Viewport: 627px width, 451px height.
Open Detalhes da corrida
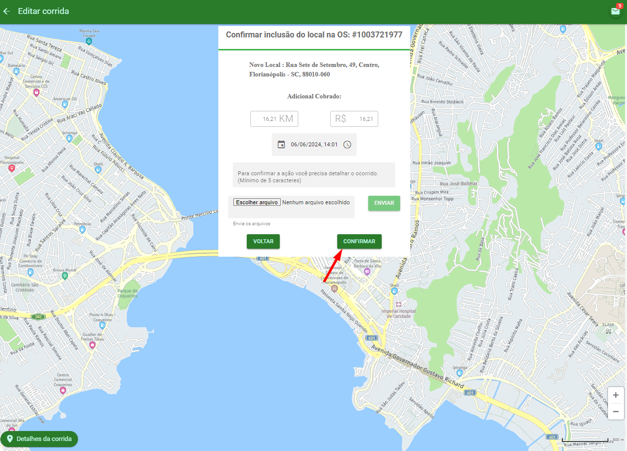[x=39, y=439]
